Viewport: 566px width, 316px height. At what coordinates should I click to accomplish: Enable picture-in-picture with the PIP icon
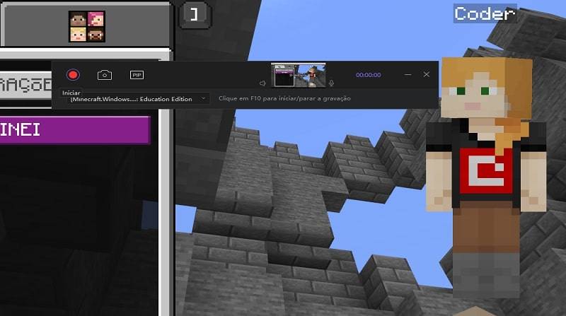[x=137, y=75]
